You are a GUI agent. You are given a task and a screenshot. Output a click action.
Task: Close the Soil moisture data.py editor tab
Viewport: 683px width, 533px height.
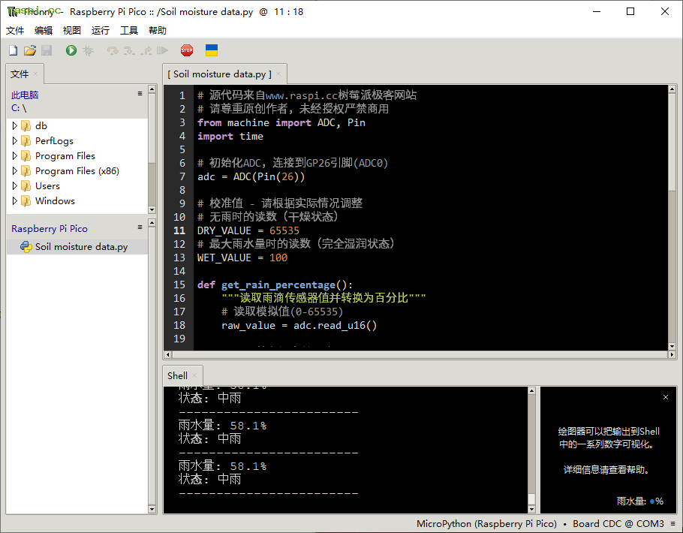tap(278, 74)
